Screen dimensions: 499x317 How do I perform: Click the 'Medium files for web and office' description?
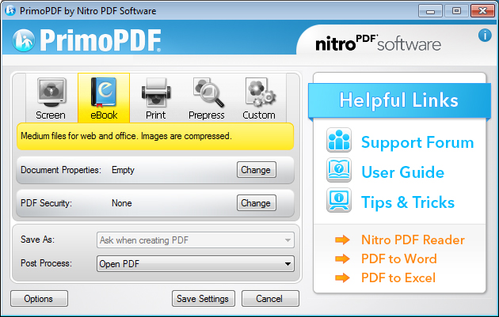click(126, 136)
